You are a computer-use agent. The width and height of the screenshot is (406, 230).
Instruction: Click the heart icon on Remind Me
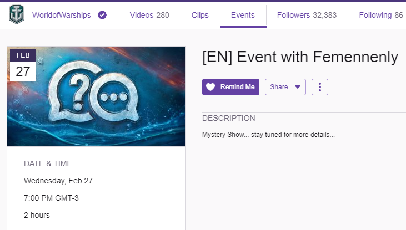point(210,87)
